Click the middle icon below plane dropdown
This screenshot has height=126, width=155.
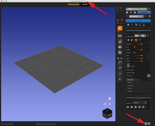(131, 12)
